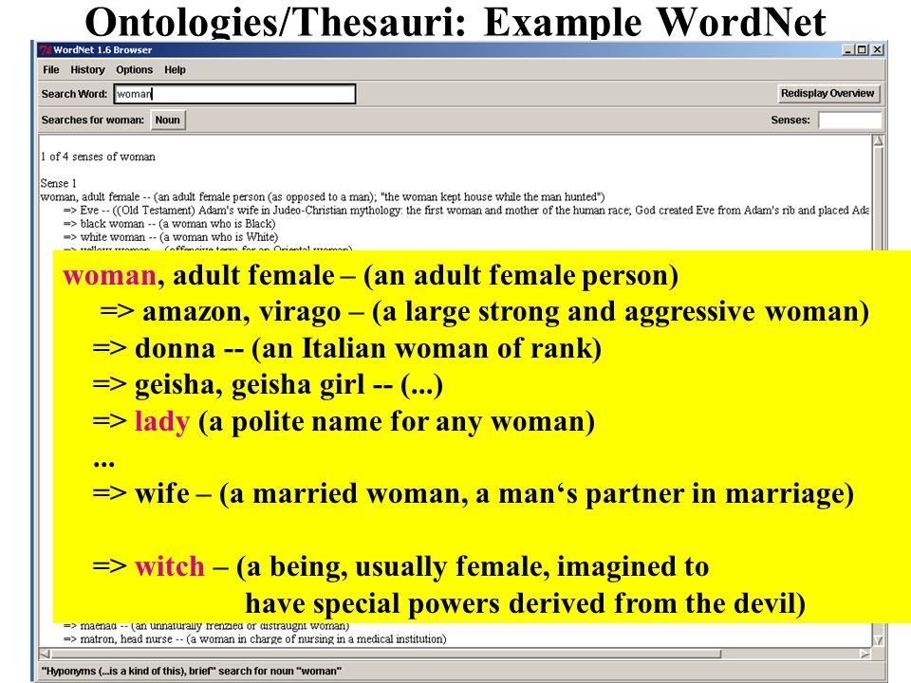Click the 'white woman' hyponym line
This screenshot has width=911, height=683.
click(170, 237)
